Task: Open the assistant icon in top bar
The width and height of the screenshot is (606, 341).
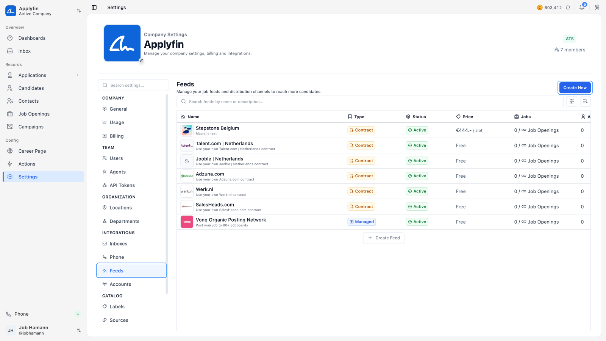Action: [597, 8]
